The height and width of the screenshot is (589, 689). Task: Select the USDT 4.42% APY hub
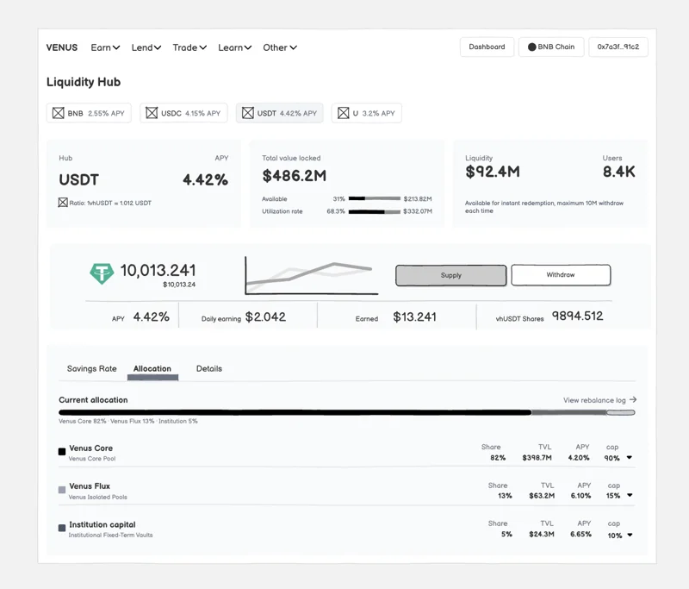[x=279, y=113]
